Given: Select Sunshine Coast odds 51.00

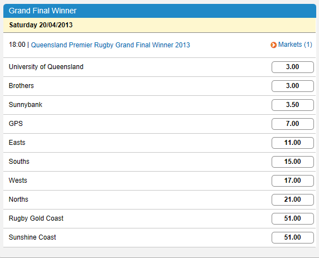Looking at the screenshot, I should tap(293, 237).
